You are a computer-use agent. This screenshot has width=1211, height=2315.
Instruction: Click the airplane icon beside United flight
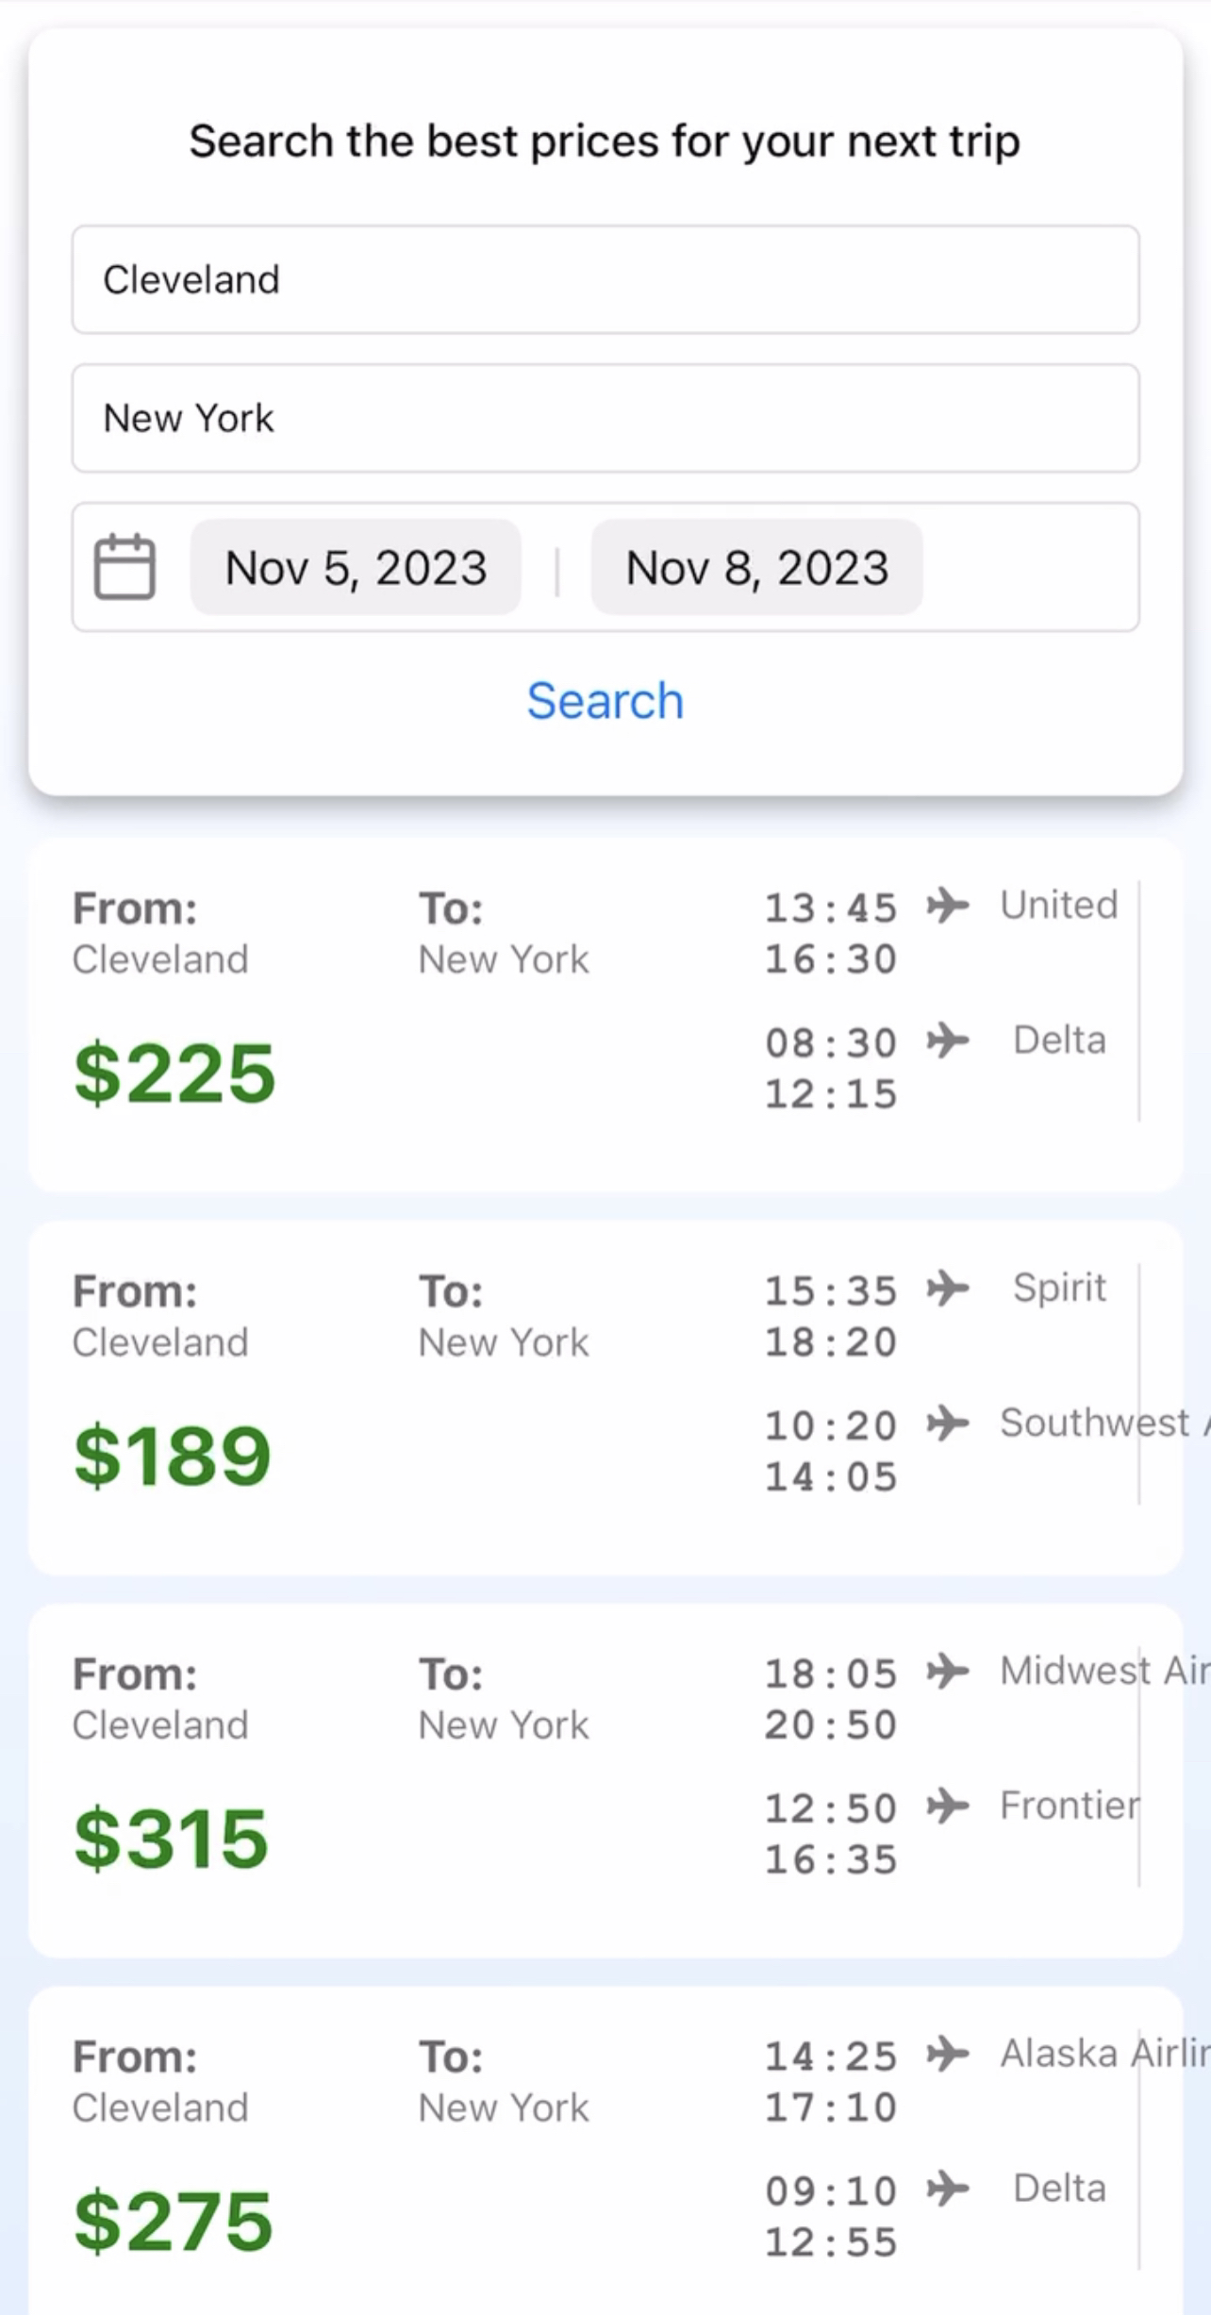coord(948,906)
